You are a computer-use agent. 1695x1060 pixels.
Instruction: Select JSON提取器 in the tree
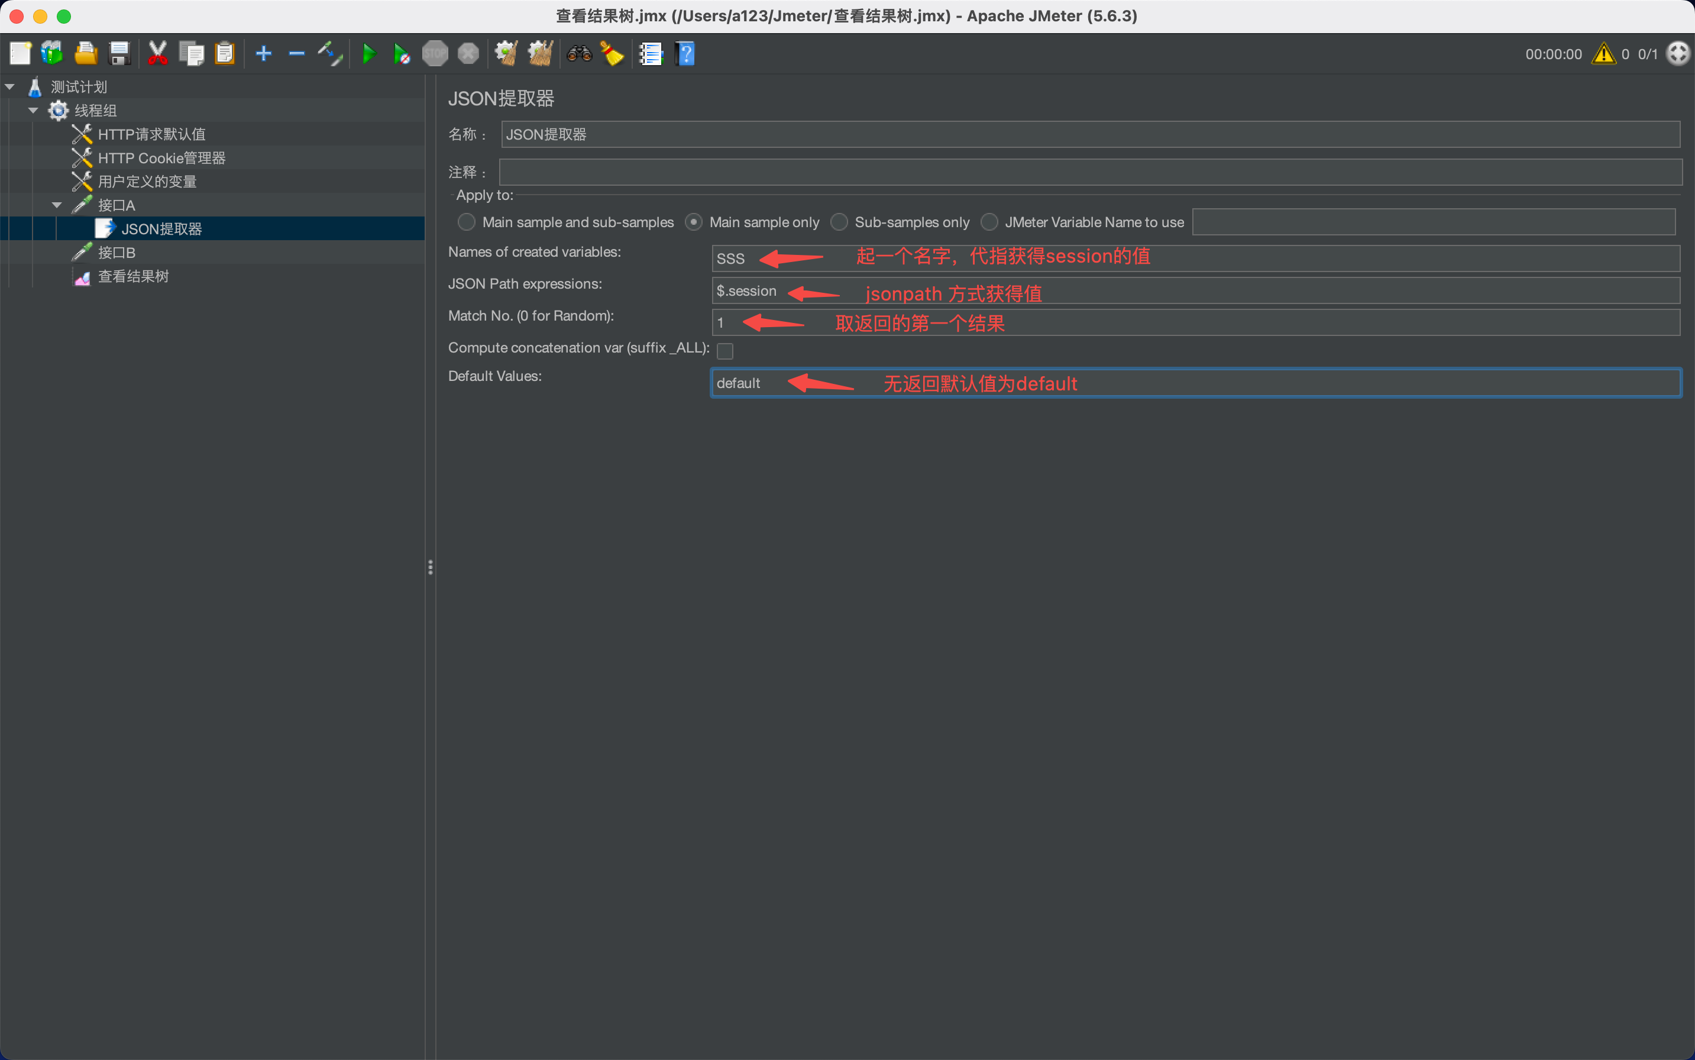[x=161, y=230]
